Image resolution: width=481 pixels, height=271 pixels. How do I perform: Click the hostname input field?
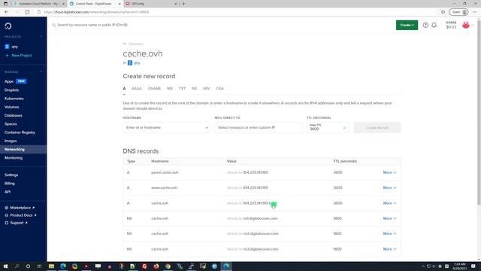click(167, 127)
